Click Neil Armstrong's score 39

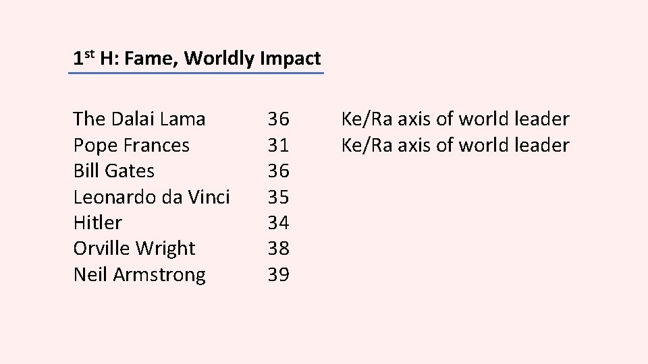(279, 274)
